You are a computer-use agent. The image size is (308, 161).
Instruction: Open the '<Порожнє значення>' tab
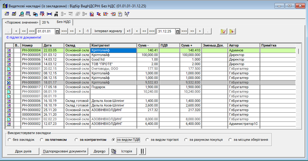pyautogui.click(x=21, y=22)
